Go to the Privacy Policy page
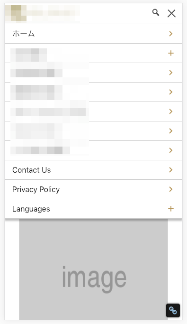This screenshot has height=324, width=187. point(93,189)
